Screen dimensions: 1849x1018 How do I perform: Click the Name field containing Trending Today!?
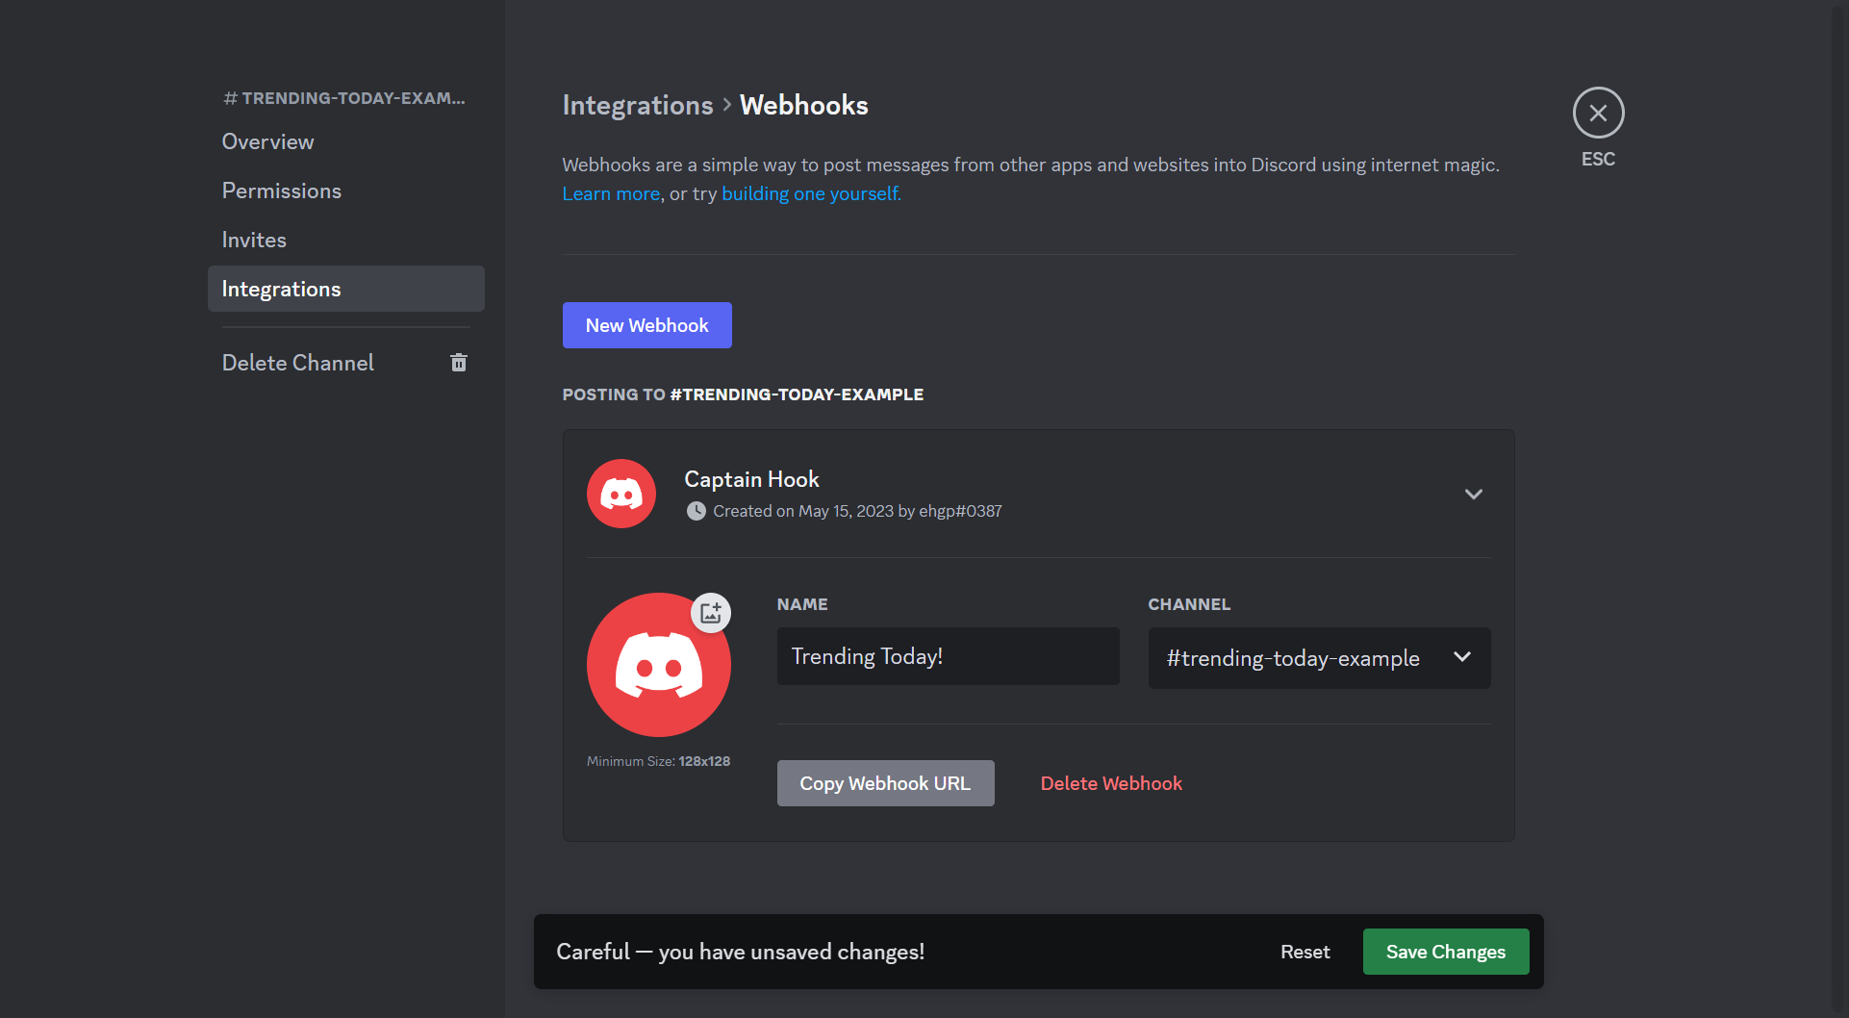[948, 656]
